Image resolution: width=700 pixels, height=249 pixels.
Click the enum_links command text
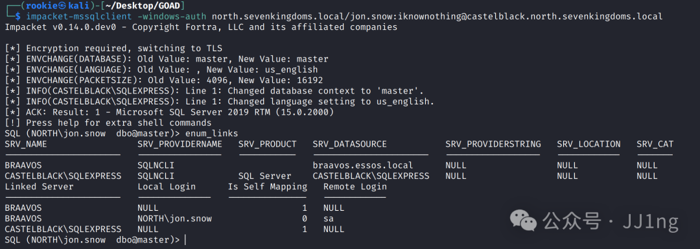[x=211, y=134]
